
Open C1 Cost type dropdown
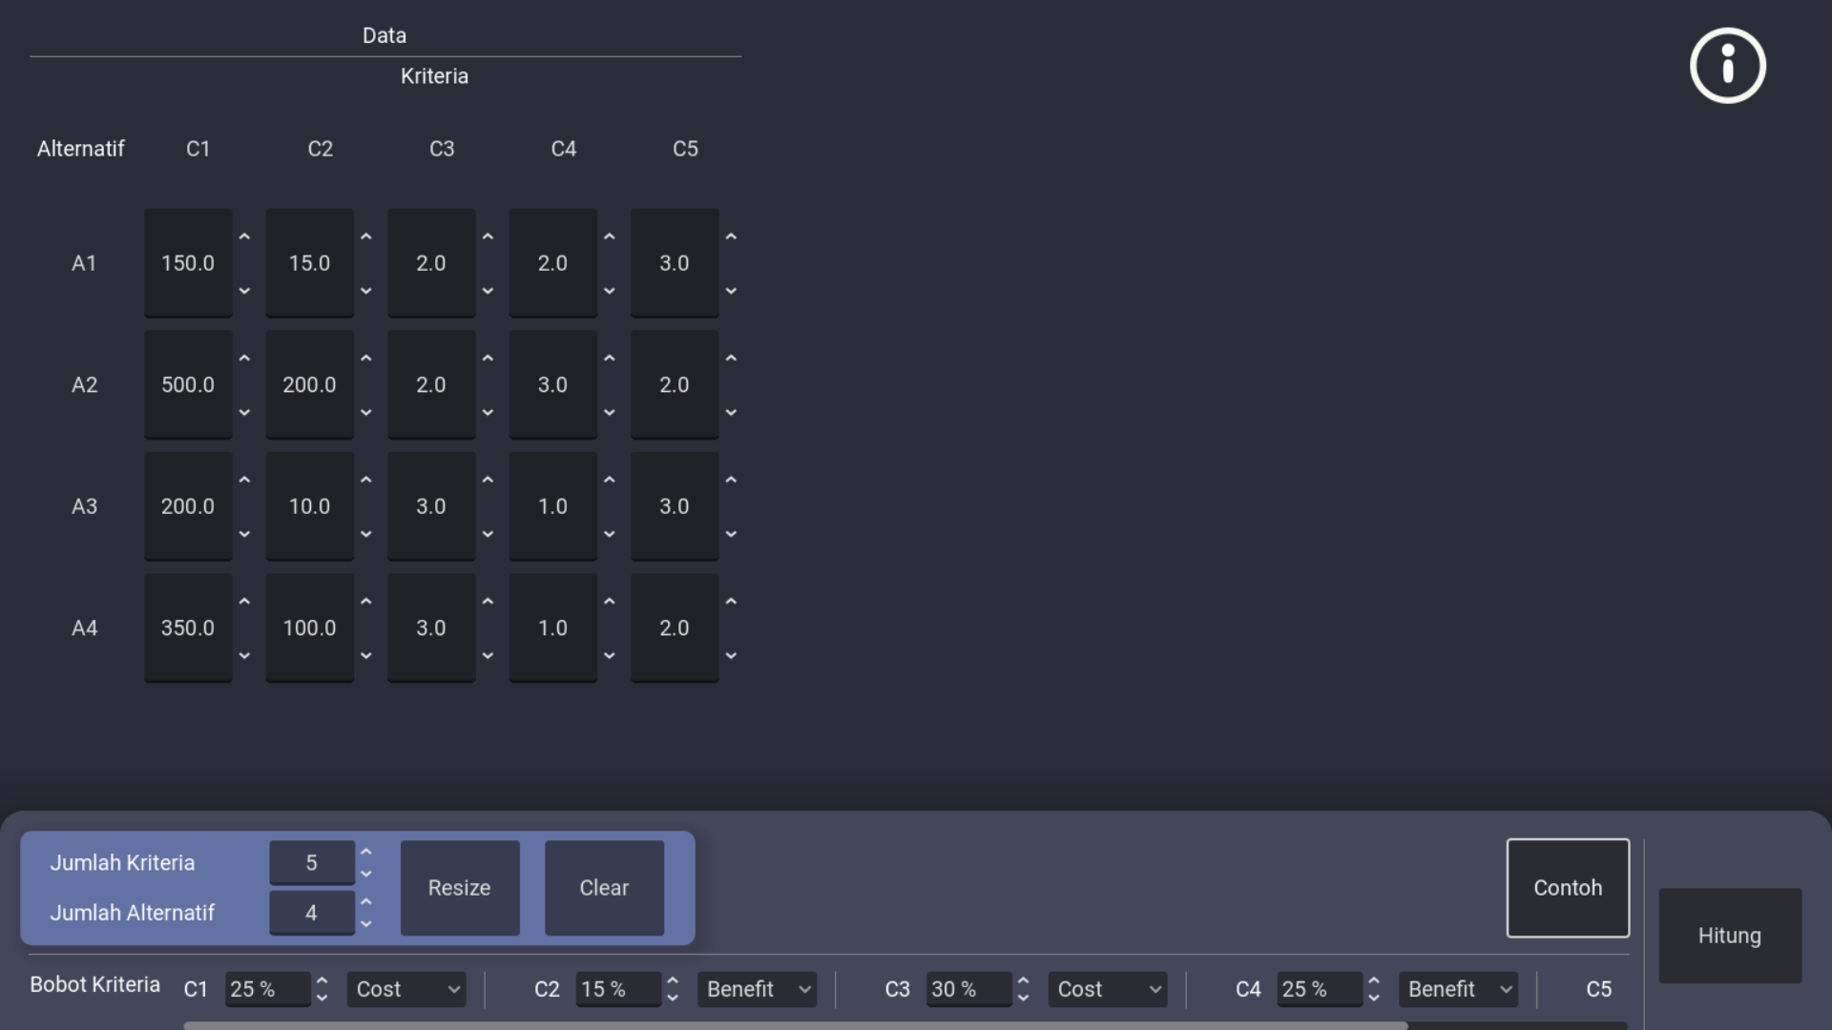(406, 989)
